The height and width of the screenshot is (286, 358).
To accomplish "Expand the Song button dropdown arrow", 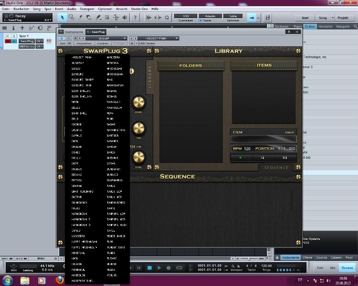I will pyautogui.click(x=332, y=18).
